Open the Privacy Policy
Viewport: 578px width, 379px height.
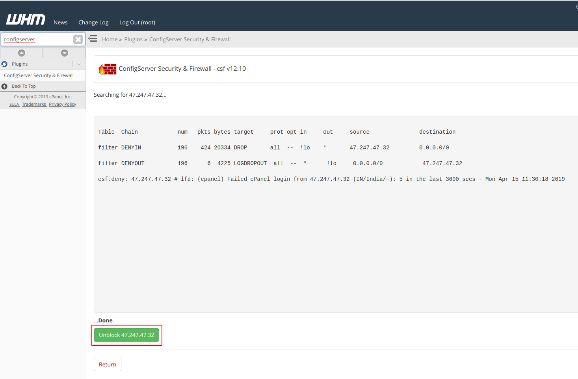(x=62, y=104)
